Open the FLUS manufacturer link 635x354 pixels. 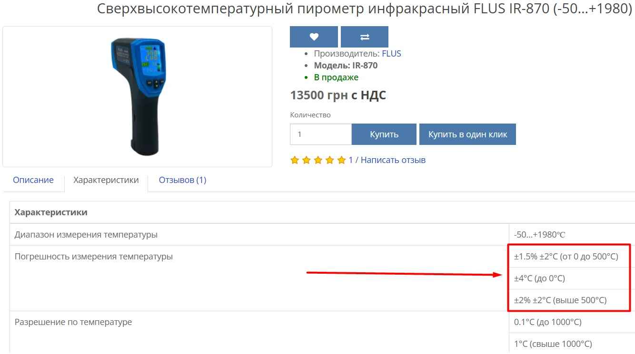coord(391,54)
